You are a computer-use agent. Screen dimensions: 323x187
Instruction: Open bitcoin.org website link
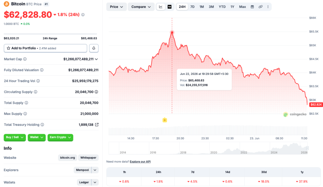tap(68, 158)
